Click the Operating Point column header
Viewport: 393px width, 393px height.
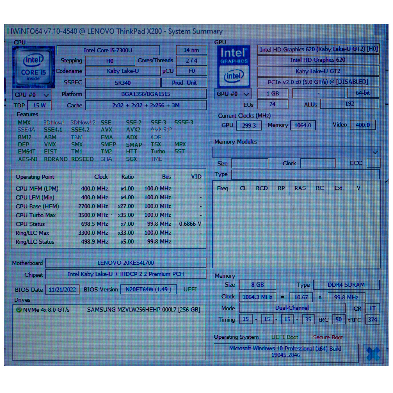click(35, 177)
